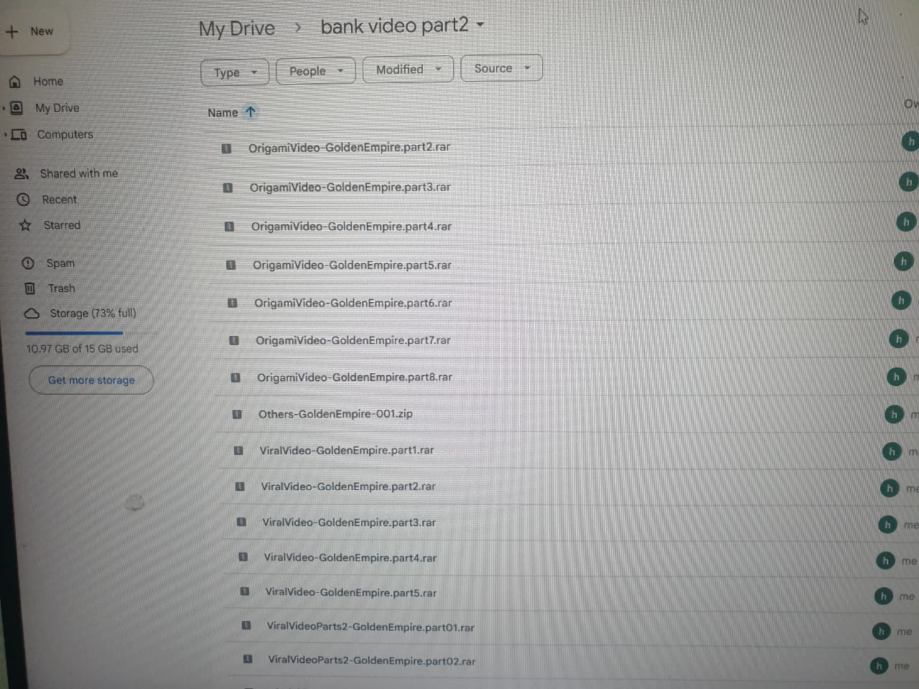
Task: Click the 10.97 GB of 15 GB used text
Action: click(x=82, y=349)
